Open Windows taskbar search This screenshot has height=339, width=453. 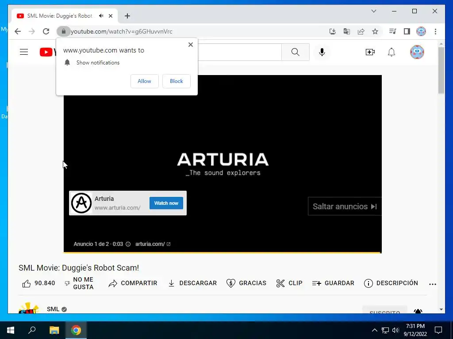pyautogui.click(x=32, y=330)
